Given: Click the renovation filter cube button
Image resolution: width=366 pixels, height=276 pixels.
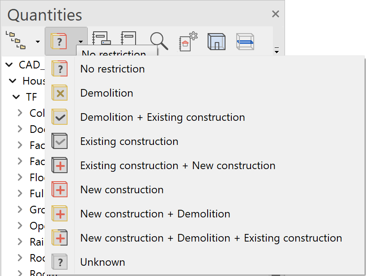Looking at the screenshot, I should coord(59,41).
